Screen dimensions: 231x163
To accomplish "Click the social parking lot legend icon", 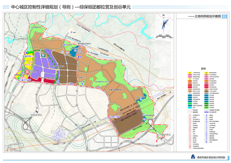I will 206,126.
